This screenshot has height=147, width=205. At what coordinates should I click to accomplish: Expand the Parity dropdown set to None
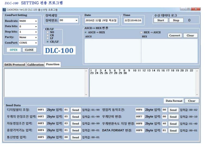28,37
